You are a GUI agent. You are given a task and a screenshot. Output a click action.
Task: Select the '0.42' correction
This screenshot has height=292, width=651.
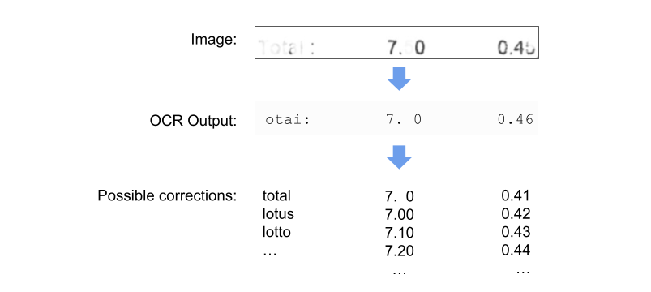tap(516, 213)
